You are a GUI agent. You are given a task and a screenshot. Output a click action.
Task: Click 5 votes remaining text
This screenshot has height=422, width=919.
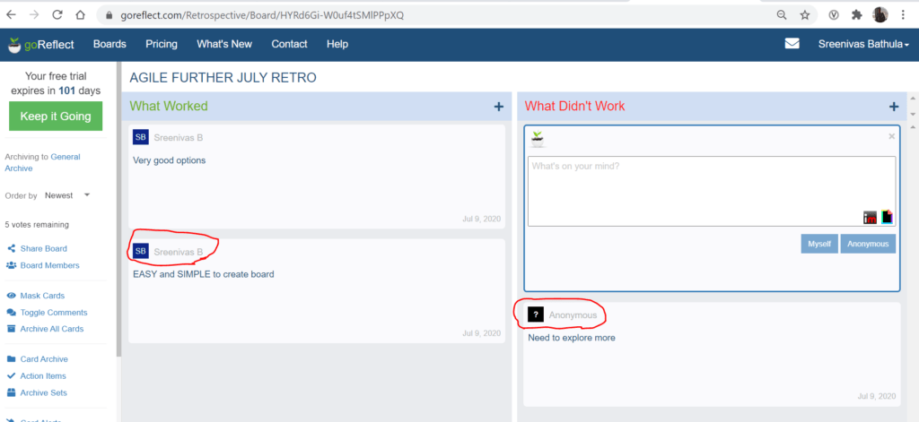tap(36, 225)
